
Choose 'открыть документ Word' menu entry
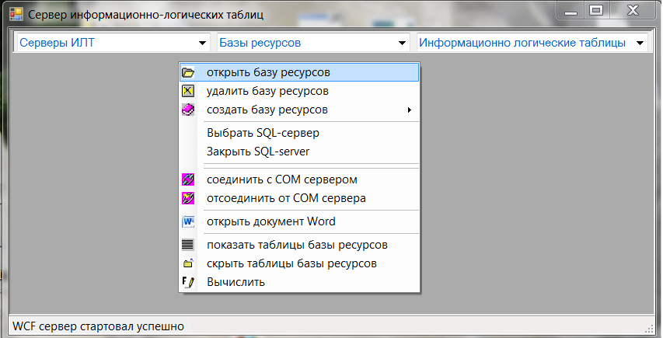299,221
